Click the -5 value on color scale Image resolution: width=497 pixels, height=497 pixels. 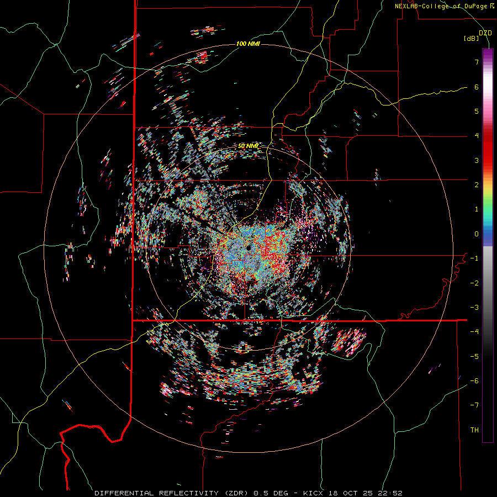474,357
